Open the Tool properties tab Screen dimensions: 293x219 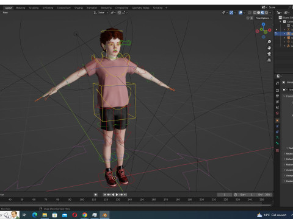point(277,83)
